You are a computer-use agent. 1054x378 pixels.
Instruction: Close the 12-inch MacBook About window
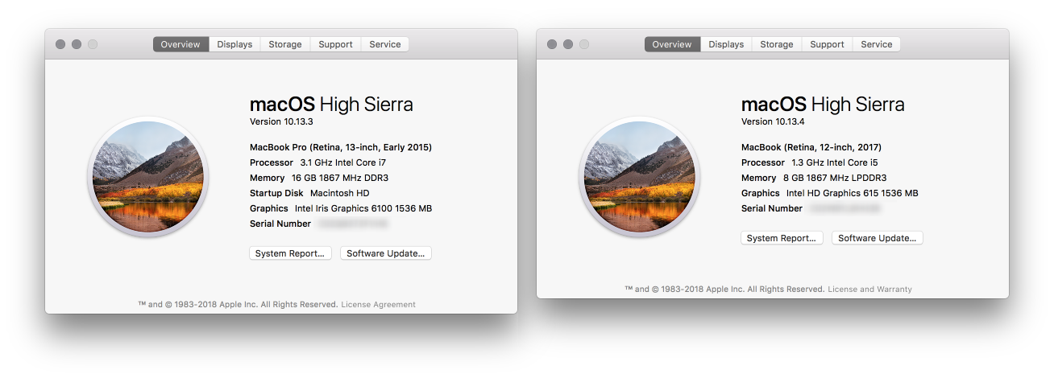pos(552,44)
